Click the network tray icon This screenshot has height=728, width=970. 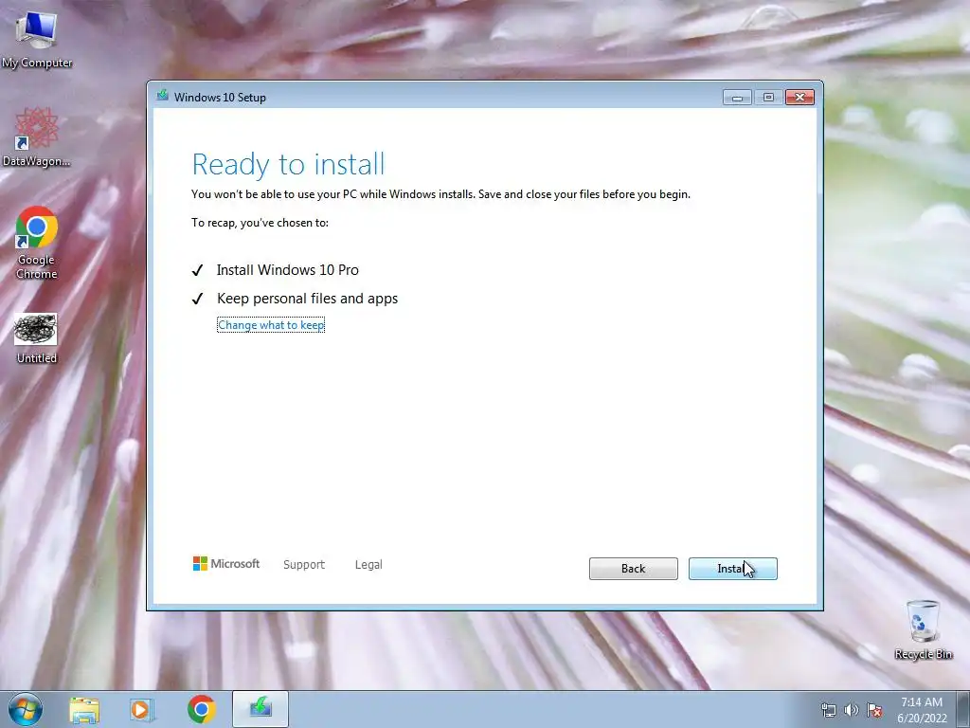(828, 710)
